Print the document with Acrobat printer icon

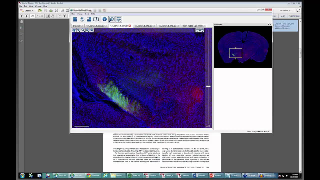(x=56, y=10)
